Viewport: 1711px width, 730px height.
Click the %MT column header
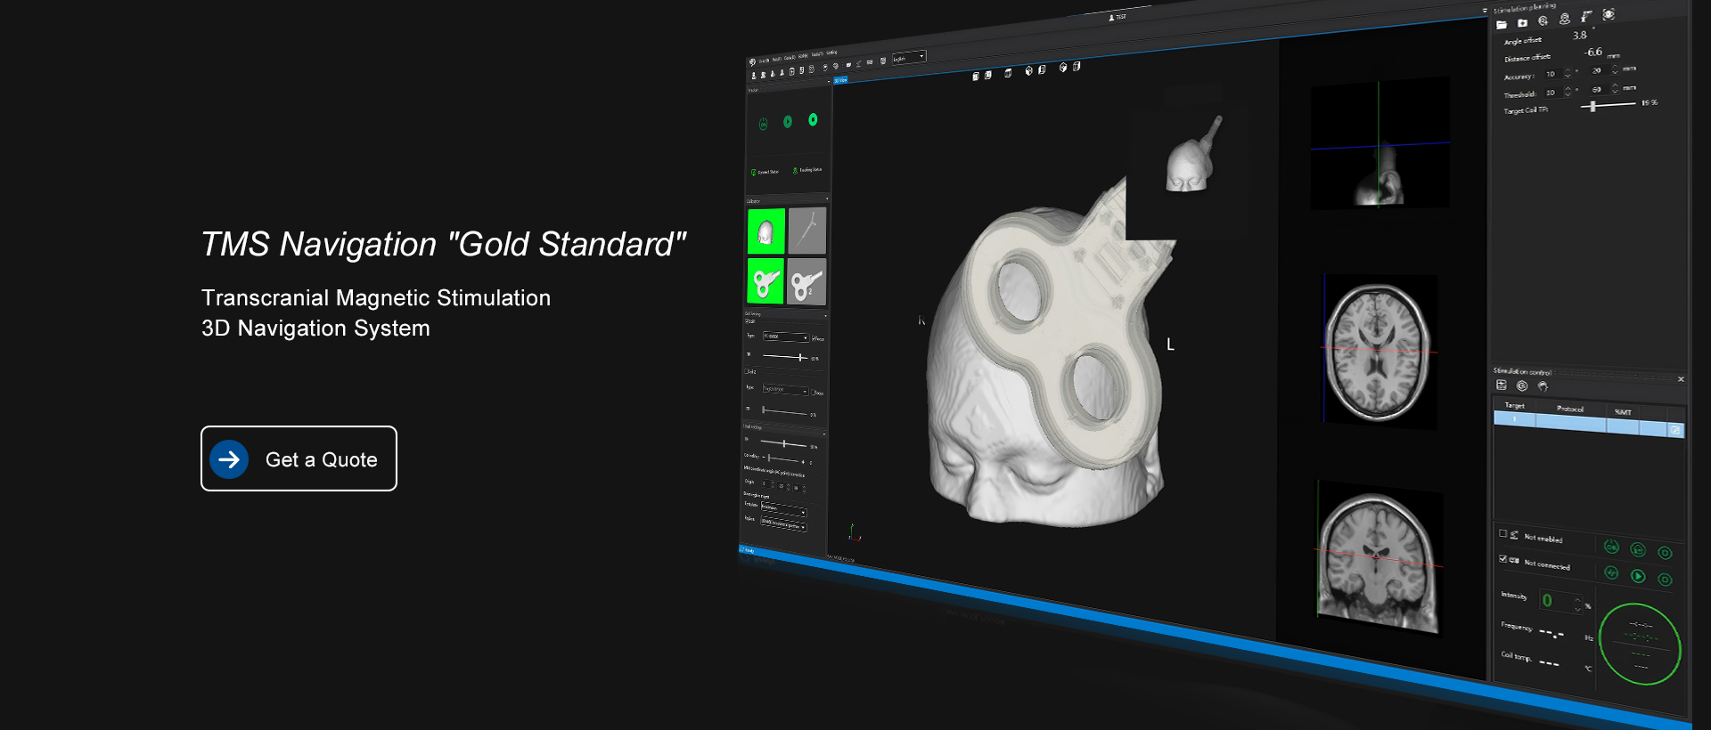[x=1624, y=412]
